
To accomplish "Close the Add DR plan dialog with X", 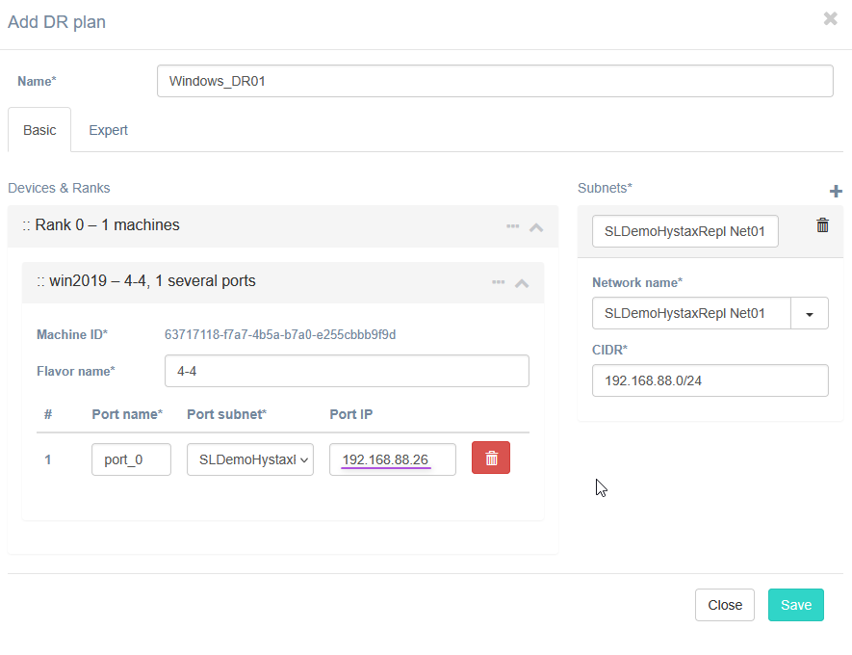I will pos(830,18).
